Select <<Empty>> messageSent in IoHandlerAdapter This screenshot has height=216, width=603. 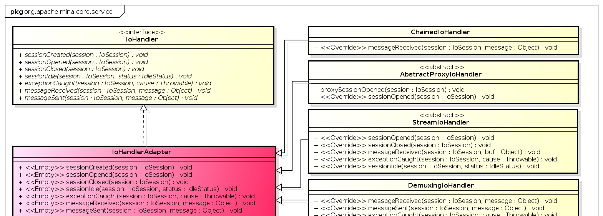coord(130,211)
